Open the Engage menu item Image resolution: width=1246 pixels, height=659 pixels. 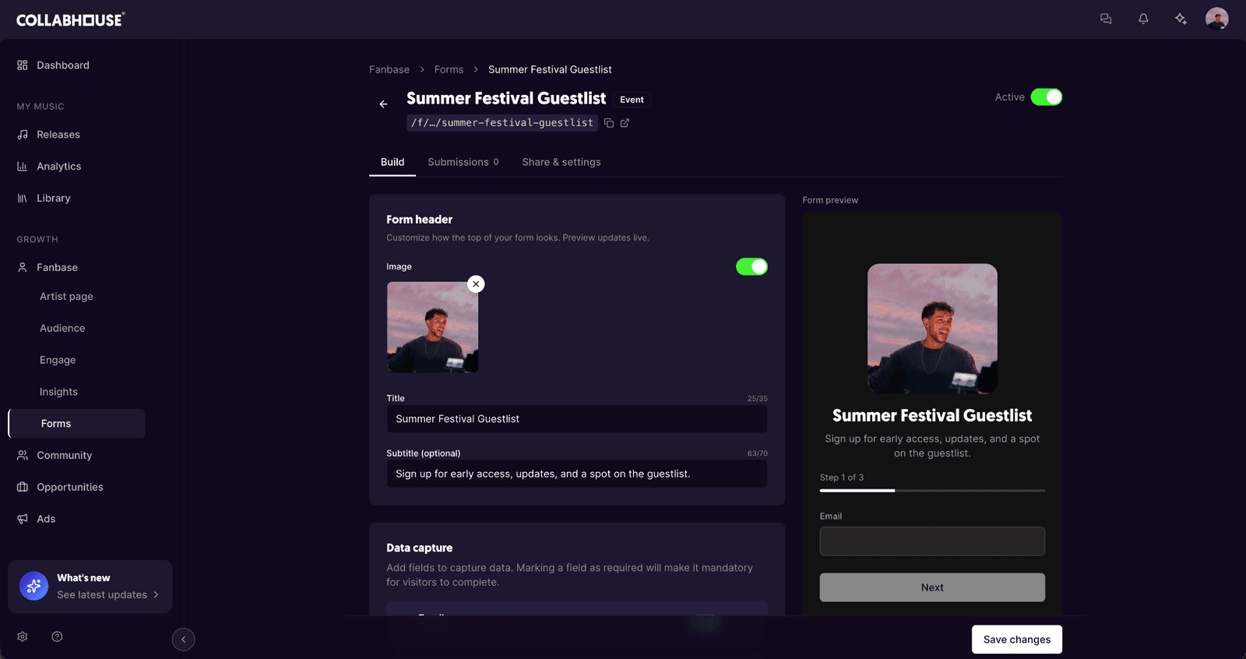[58, 361]
